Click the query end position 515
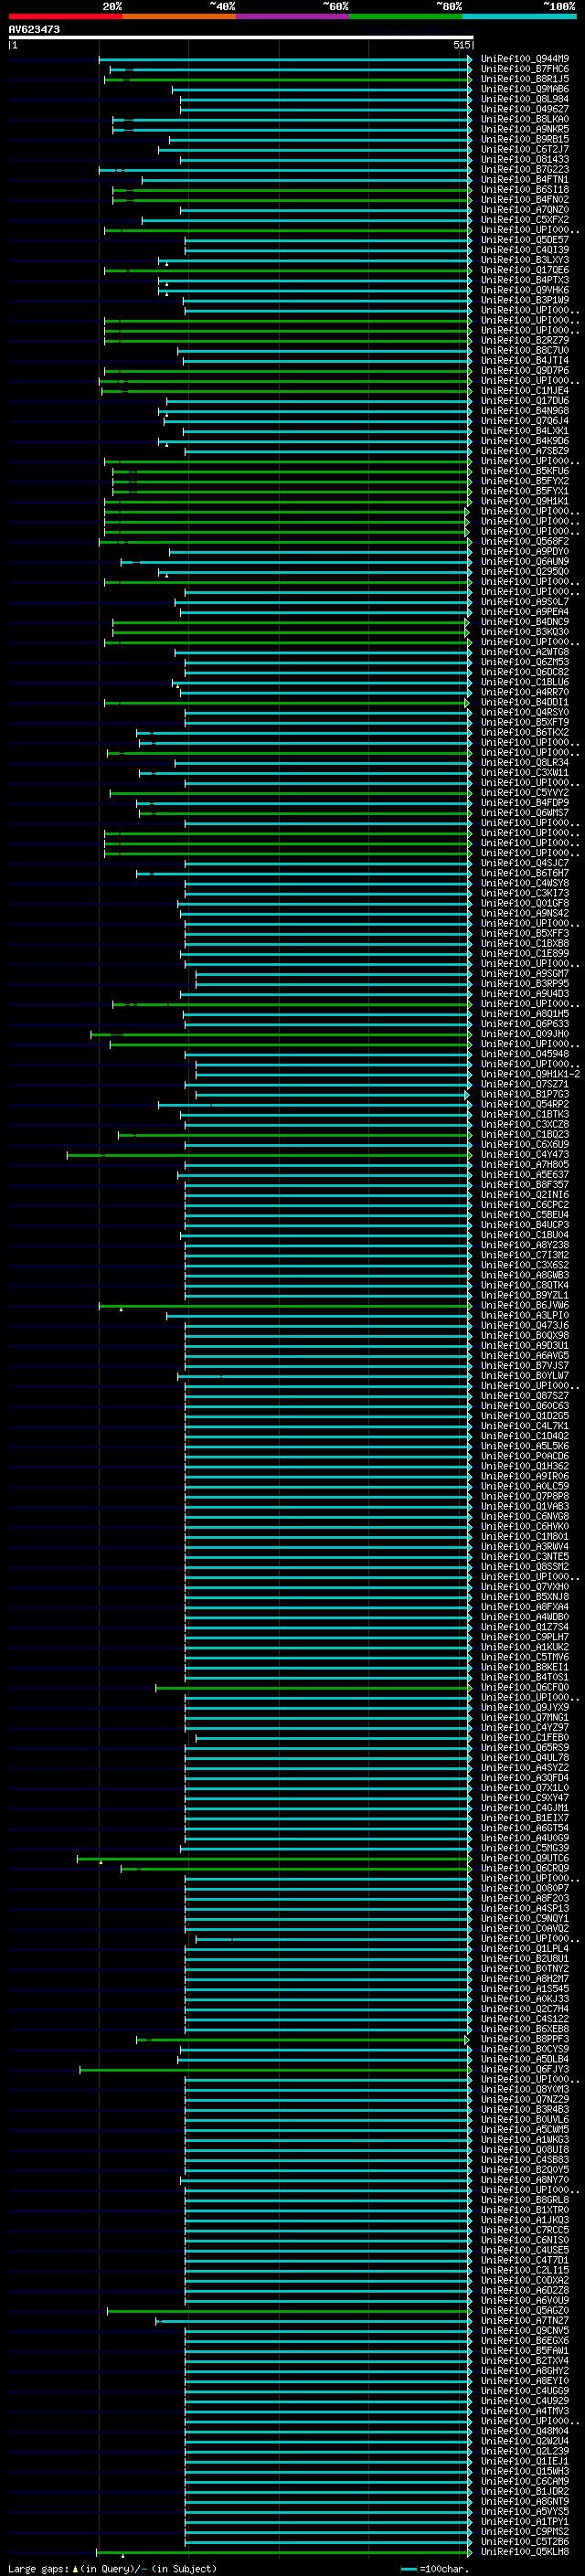The image size is (585, 2576). (x=461, y=45)
